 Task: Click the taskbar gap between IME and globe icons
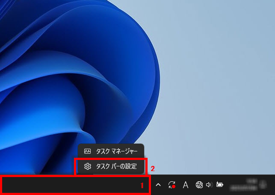(192, 185)
